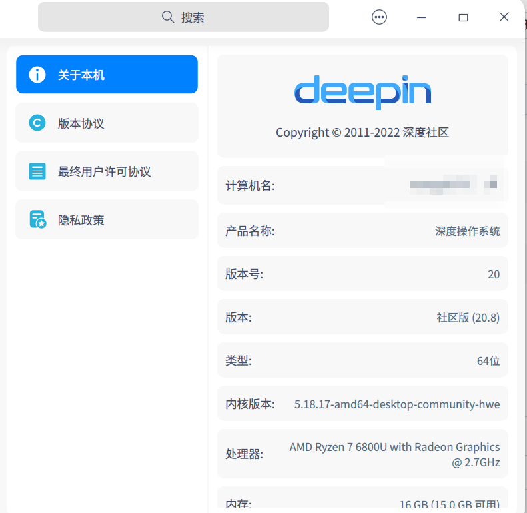Click the copyright icon beside 版本协议
This screenshot has height=513, width=527.
point(37,123)
